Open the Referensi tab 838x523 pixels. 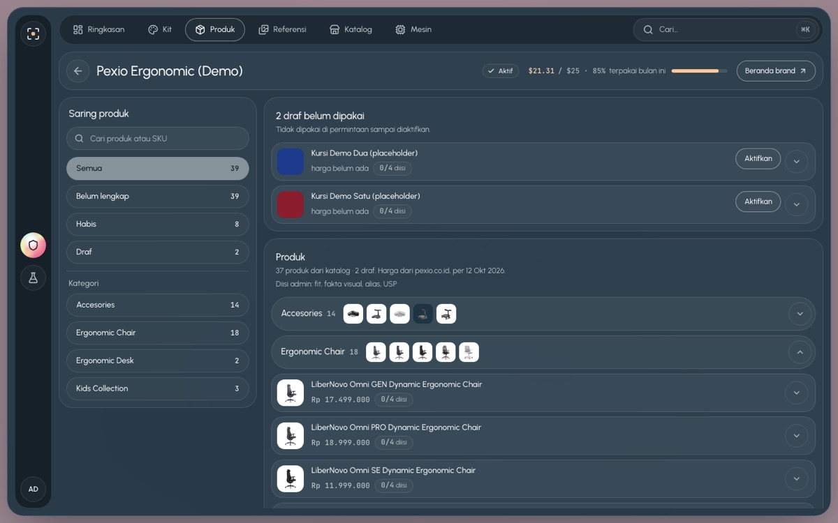click(282, 29)
